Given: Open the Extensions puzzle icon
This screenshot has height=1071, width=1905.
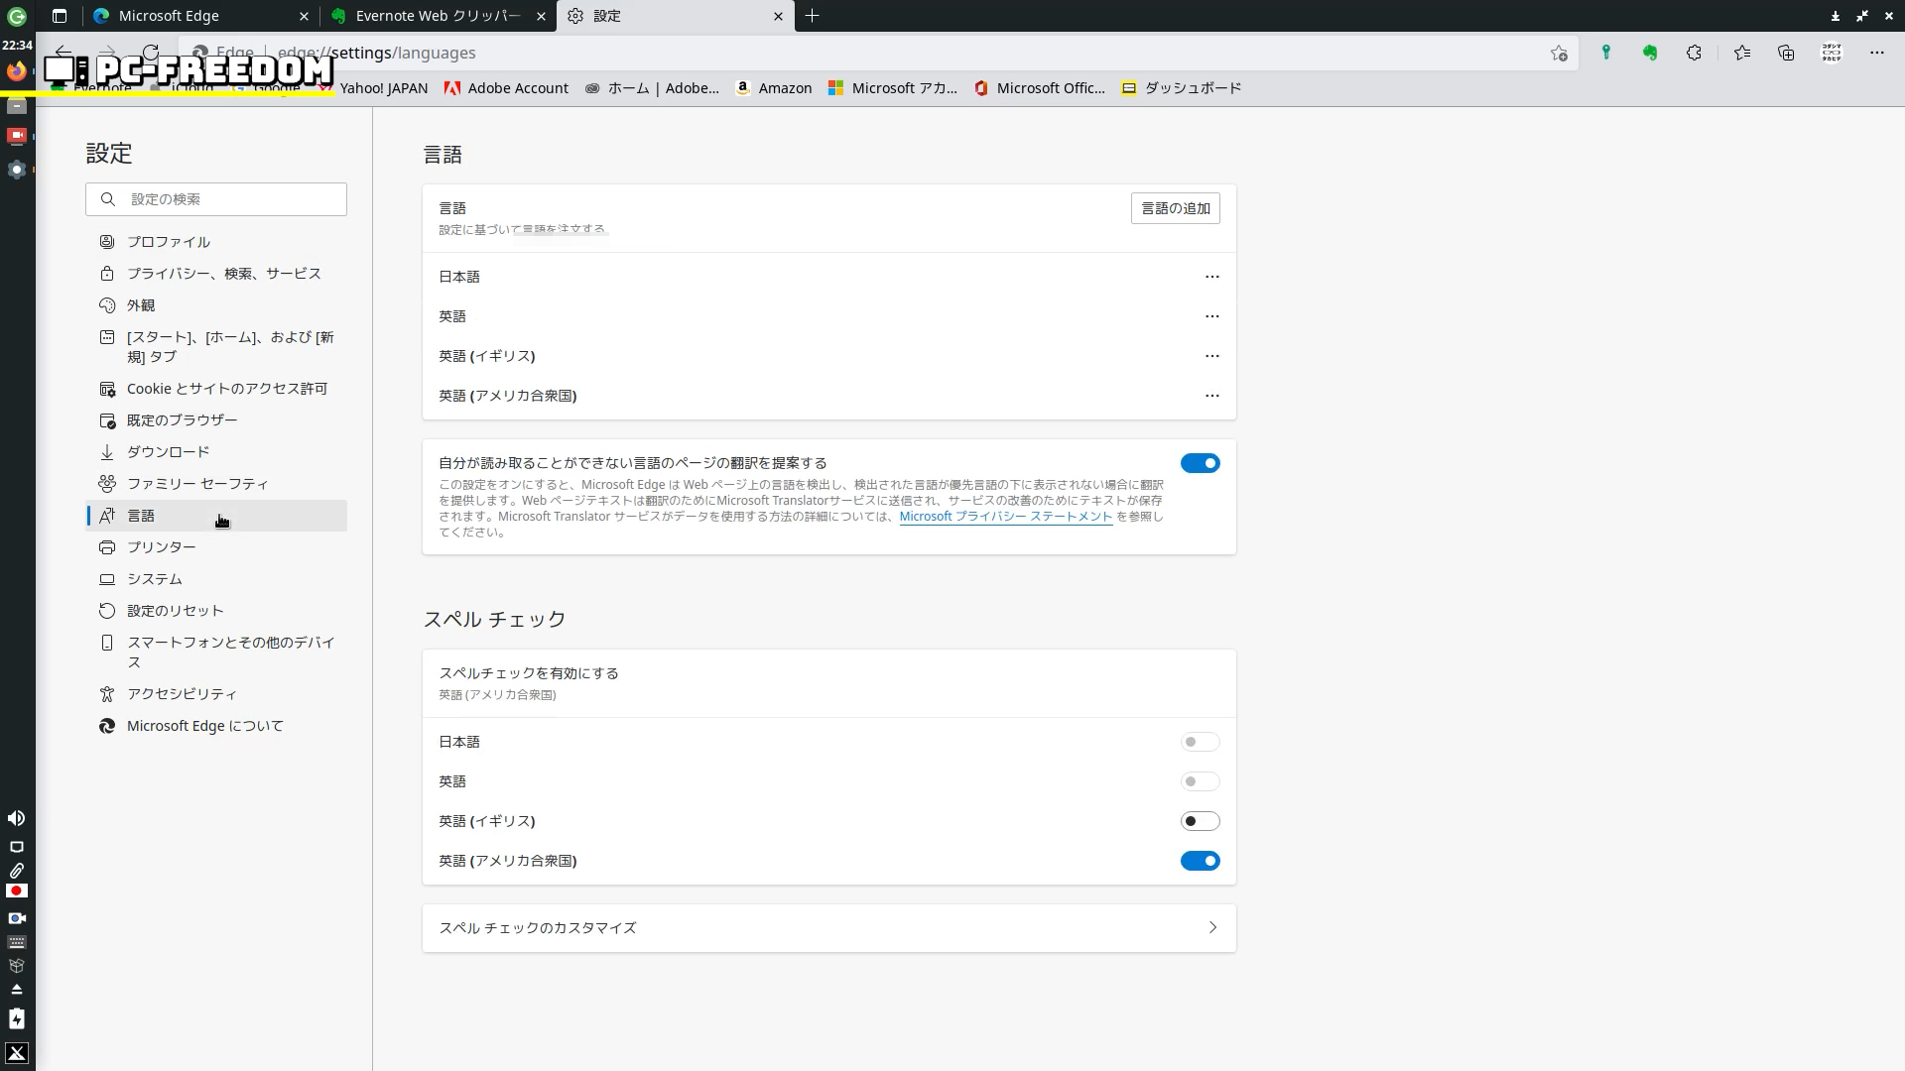Looking at the screenshot, I should coord(1694,53).
